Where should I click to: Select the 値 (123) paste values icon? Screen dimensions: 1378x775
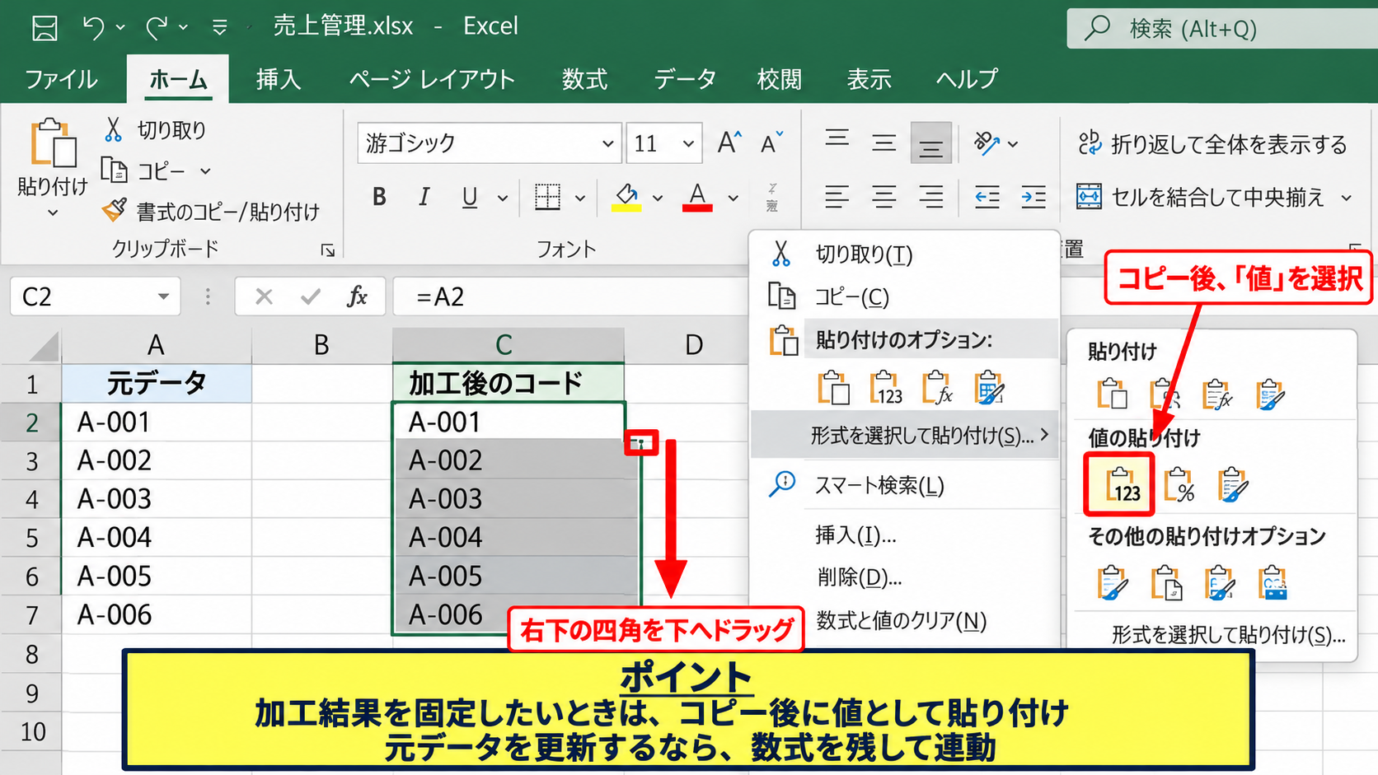1121,484
